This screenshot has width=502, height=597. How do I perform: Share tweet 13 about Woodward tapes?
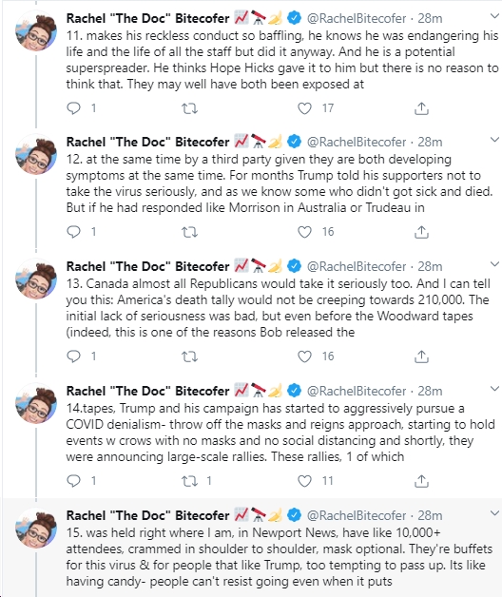click(421, 356)
